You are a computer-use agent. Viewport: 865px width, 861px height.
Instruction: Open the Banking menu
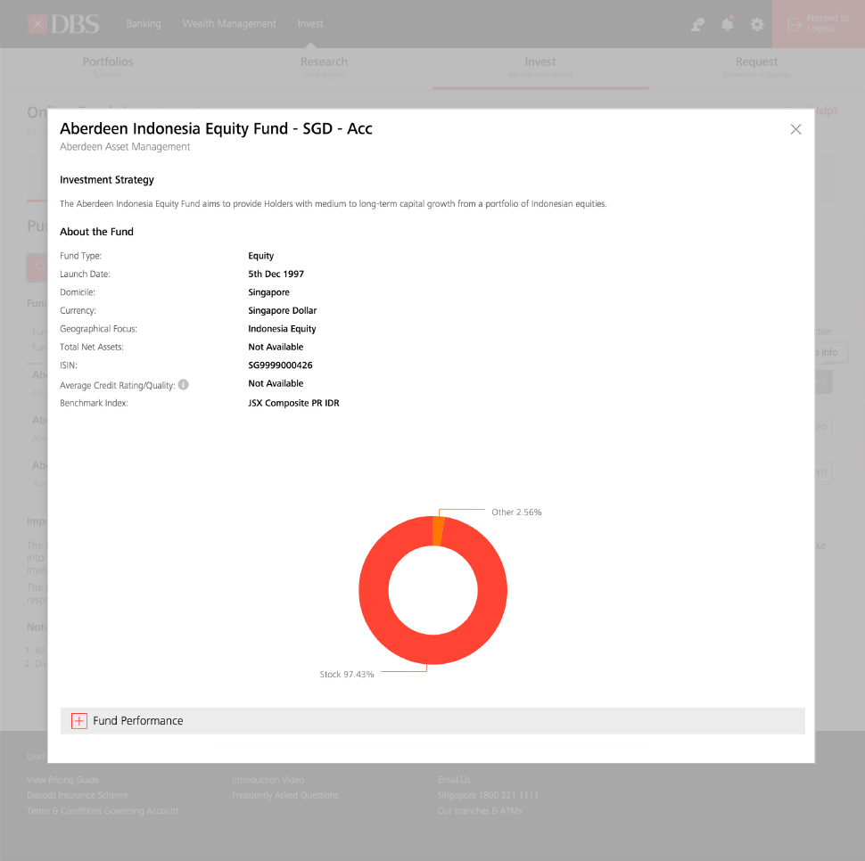(144, 24)
